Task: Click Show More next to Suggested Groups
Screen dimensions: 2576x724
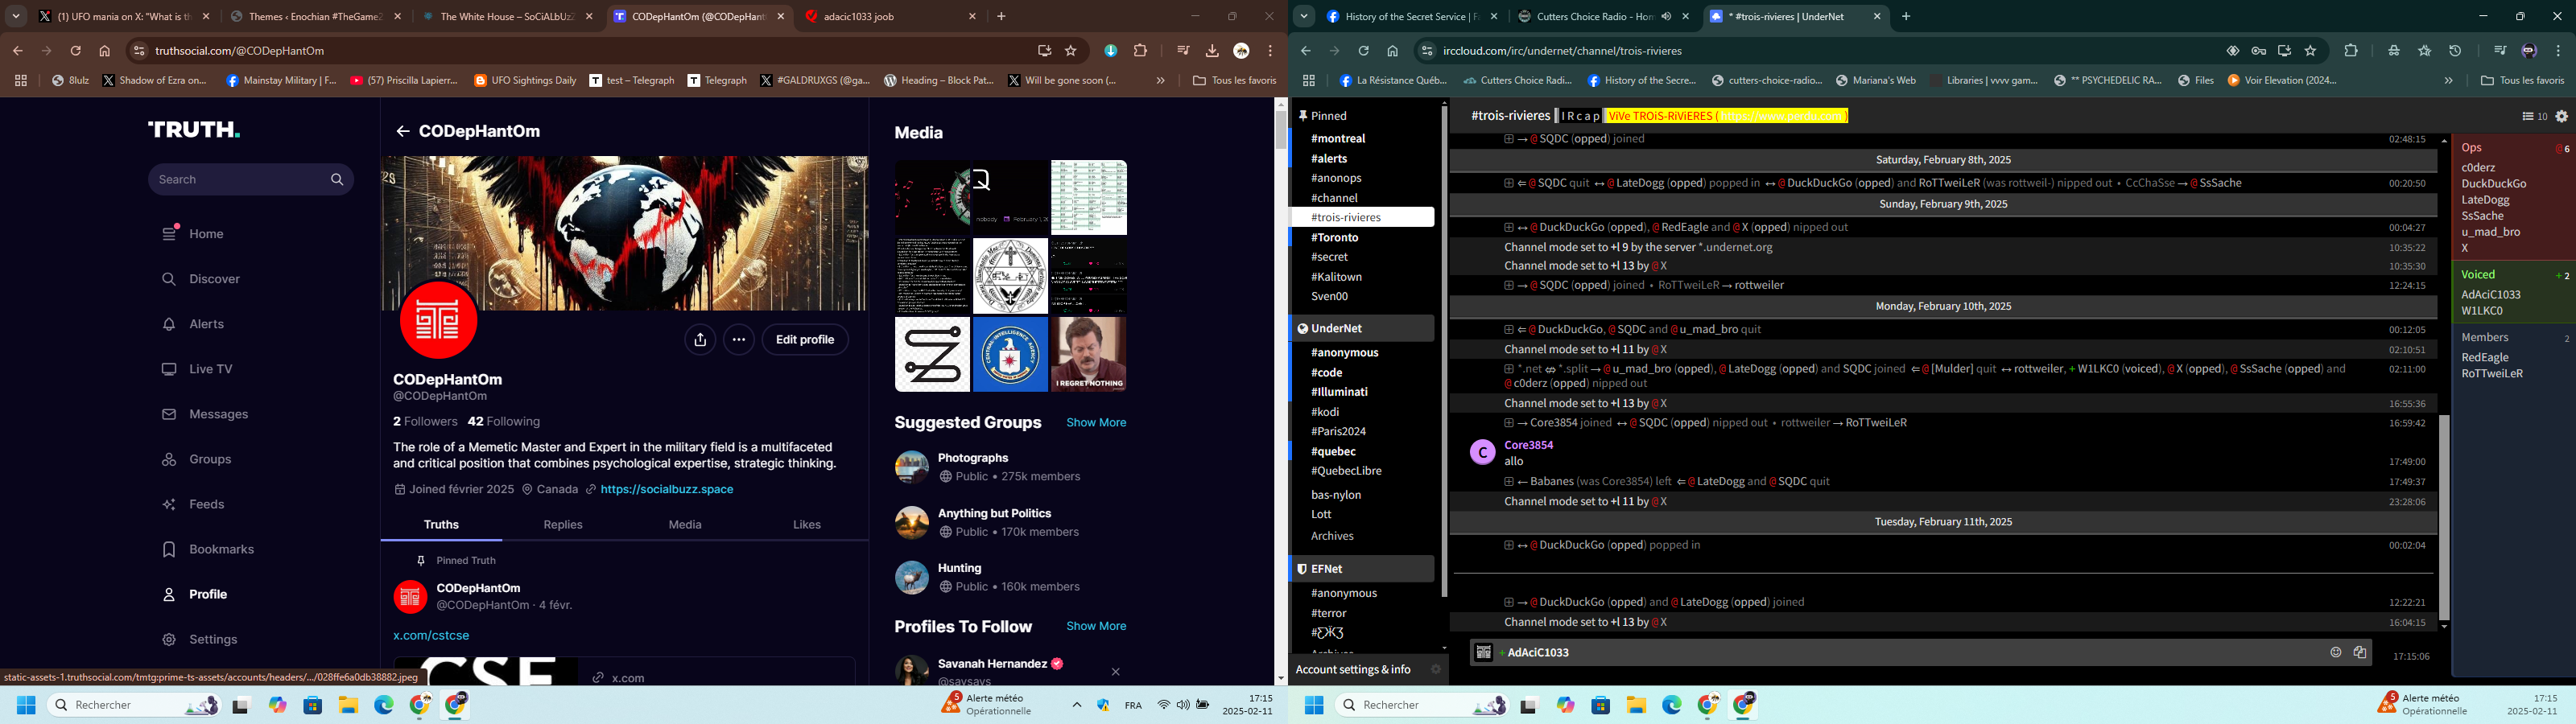Action: tap(1096, 423)
